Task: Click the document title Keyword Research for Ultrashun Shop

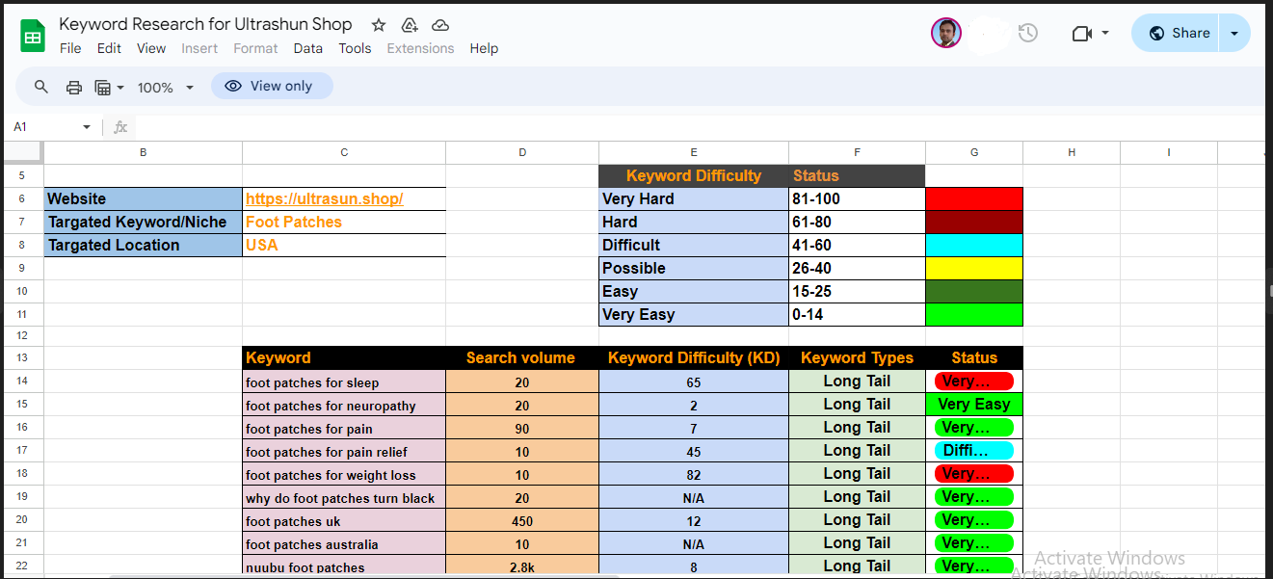Action: coord(205,24)
